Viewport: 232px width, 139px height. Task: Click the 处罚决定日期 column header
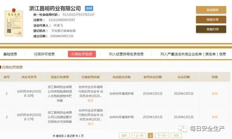point(153,77)
